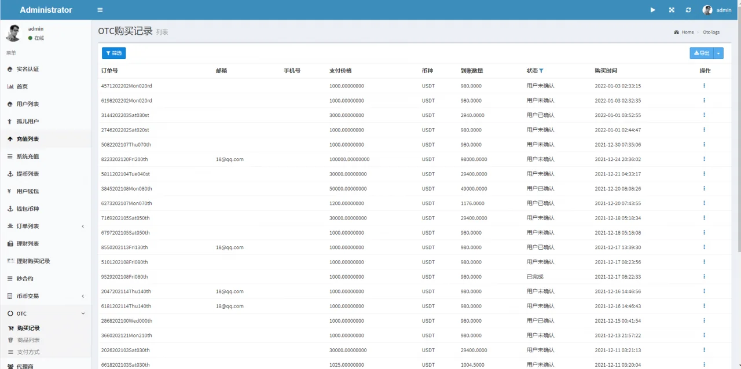Open 支付方式 under OTC
This screenshot has width=741, height=369.
coord(28,352)
